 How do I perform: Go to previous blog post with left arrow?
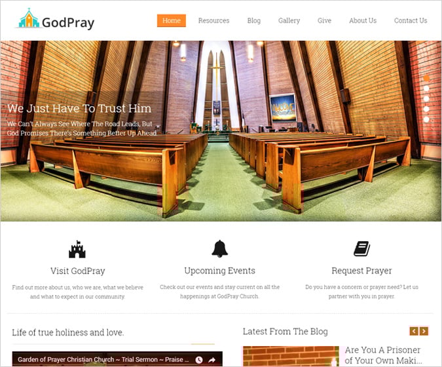pos(414,331)
